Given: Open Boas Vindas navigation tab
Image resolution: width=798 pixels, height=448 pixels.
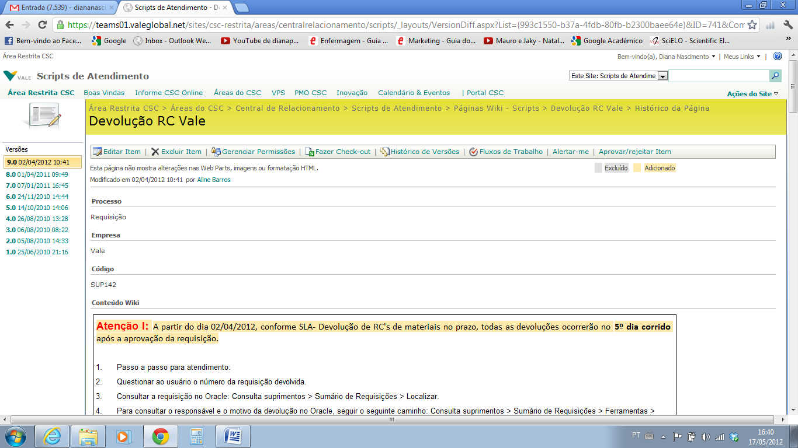Looking at the screenshot, I should (104, 93).
